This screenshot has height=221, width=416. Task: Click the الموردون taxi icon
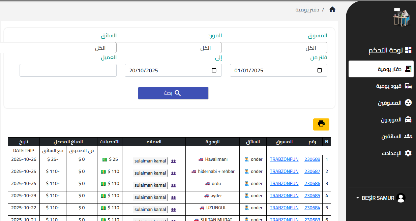pos(408,119)
